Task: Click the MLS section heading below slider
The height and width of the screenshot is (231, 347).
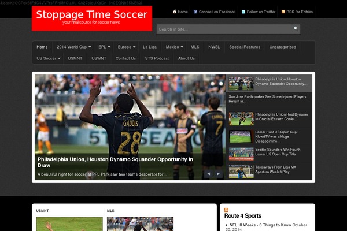Action: tap(110, 211)
